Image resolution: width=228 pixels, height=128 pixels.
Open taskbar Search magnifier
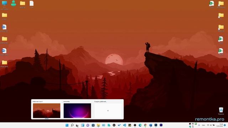click(72, 125)
